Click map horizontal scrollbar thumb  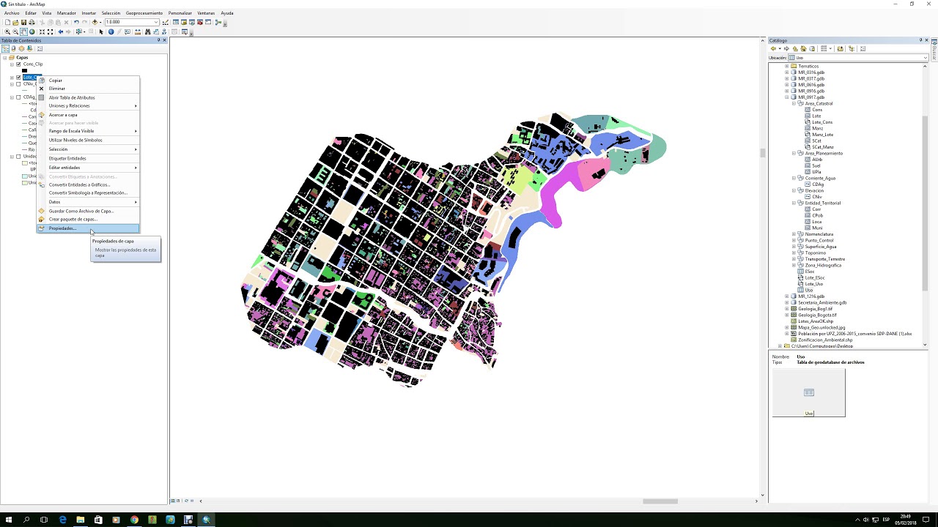[x=660, y=501]
